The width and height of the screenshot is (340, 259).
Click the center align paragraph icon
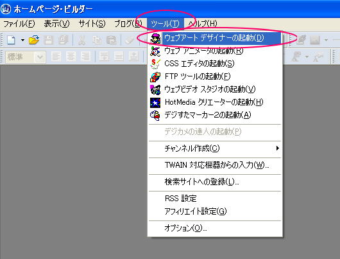71,57
